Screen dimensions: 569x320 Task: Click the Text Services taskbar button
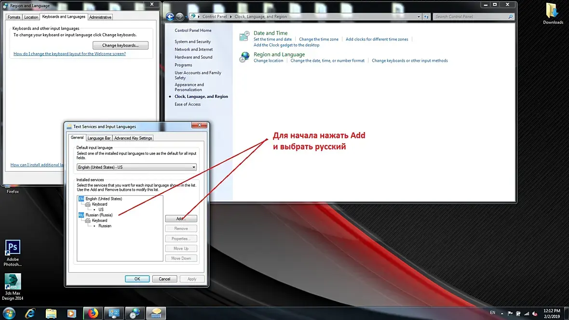(x=156, y=313)
